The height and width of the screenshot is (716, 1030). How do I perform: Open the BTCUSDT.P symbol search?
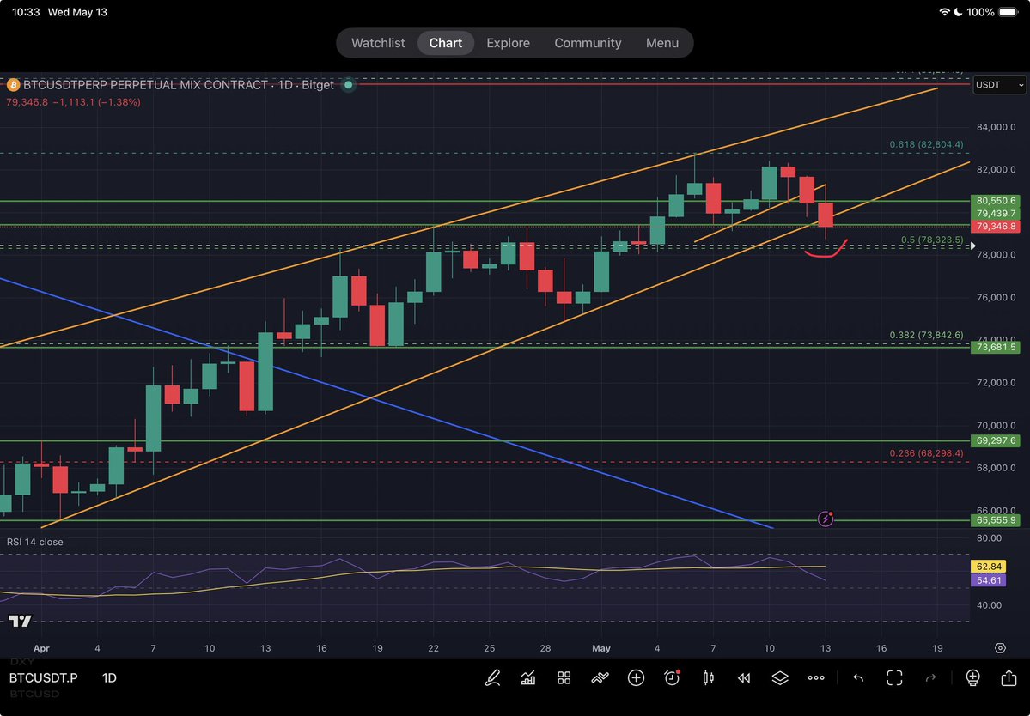tap(43, 678)
